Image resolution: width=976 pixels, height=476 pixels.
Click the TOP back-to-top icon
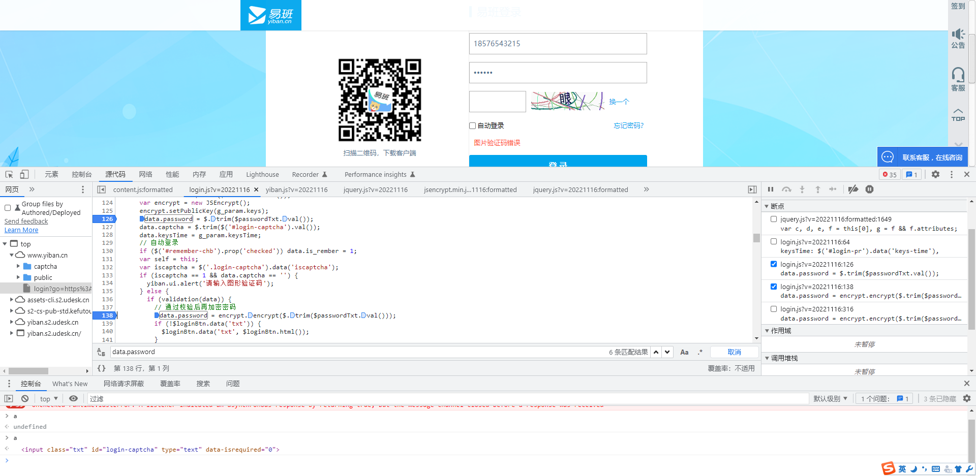958,115
